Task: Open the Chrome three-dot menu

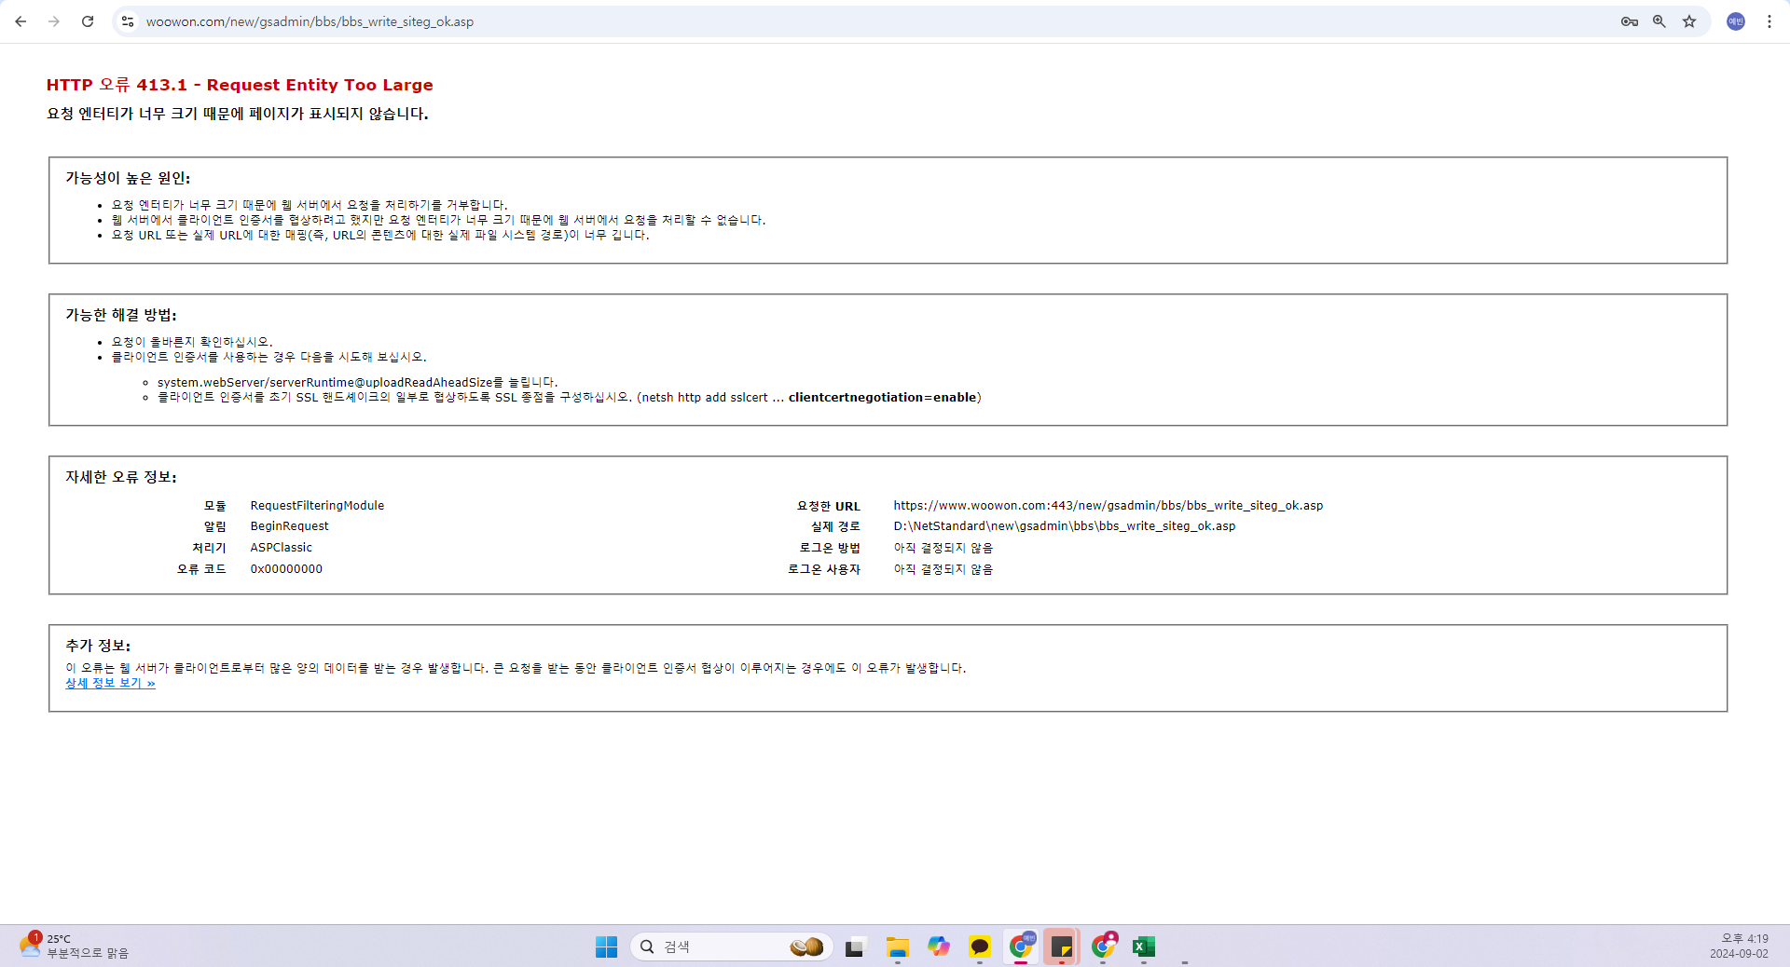Action: pos(1769,21)
